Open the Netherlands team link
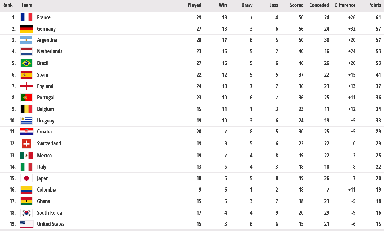385x231 pixels. coord(50,51)
